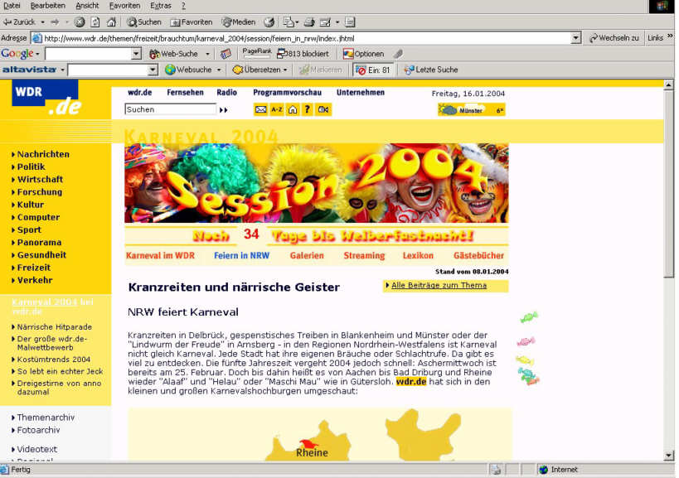The width and height of the screenshot is (679, 478).
Task: Click the Letzte Suche button
Action: [431, 70]
